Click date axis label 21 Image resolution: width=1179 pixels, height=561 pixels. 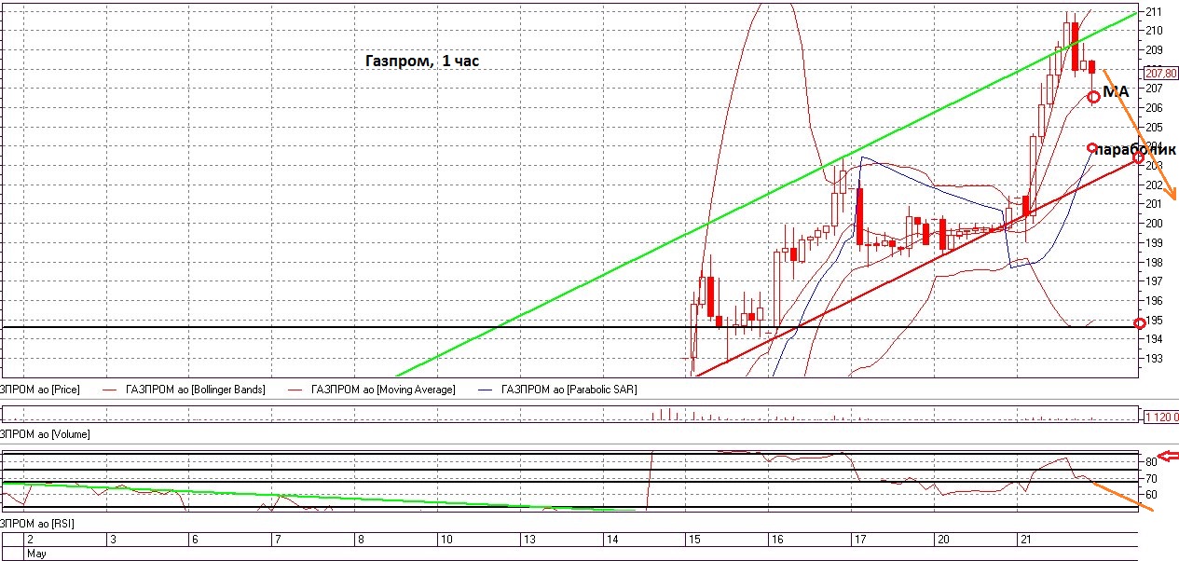[x=1025, y=540]
